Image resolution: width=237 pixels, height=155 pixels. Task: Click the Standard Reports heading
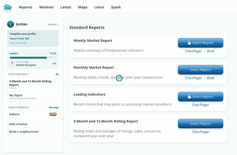[87, 28]
